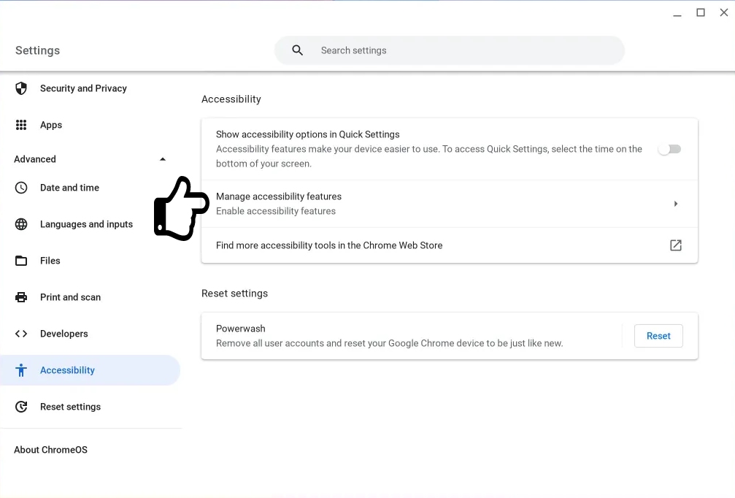This screenshot has height=498, width=735.
Task: Click the Reset settings clock-arrow icon
Action: pos(21,407)
